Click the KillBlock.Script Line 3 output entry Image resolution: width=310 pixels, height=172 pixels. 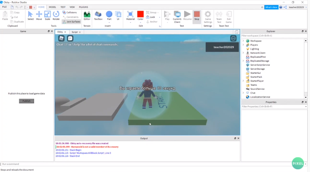(83, 153)
